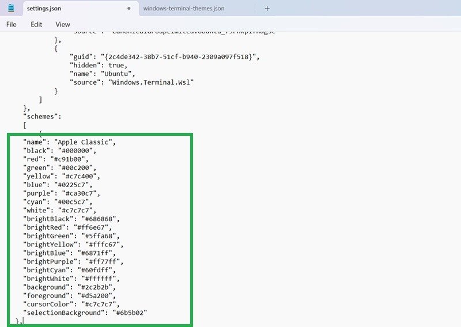Switch to the settings.json tab

(81, 9)
